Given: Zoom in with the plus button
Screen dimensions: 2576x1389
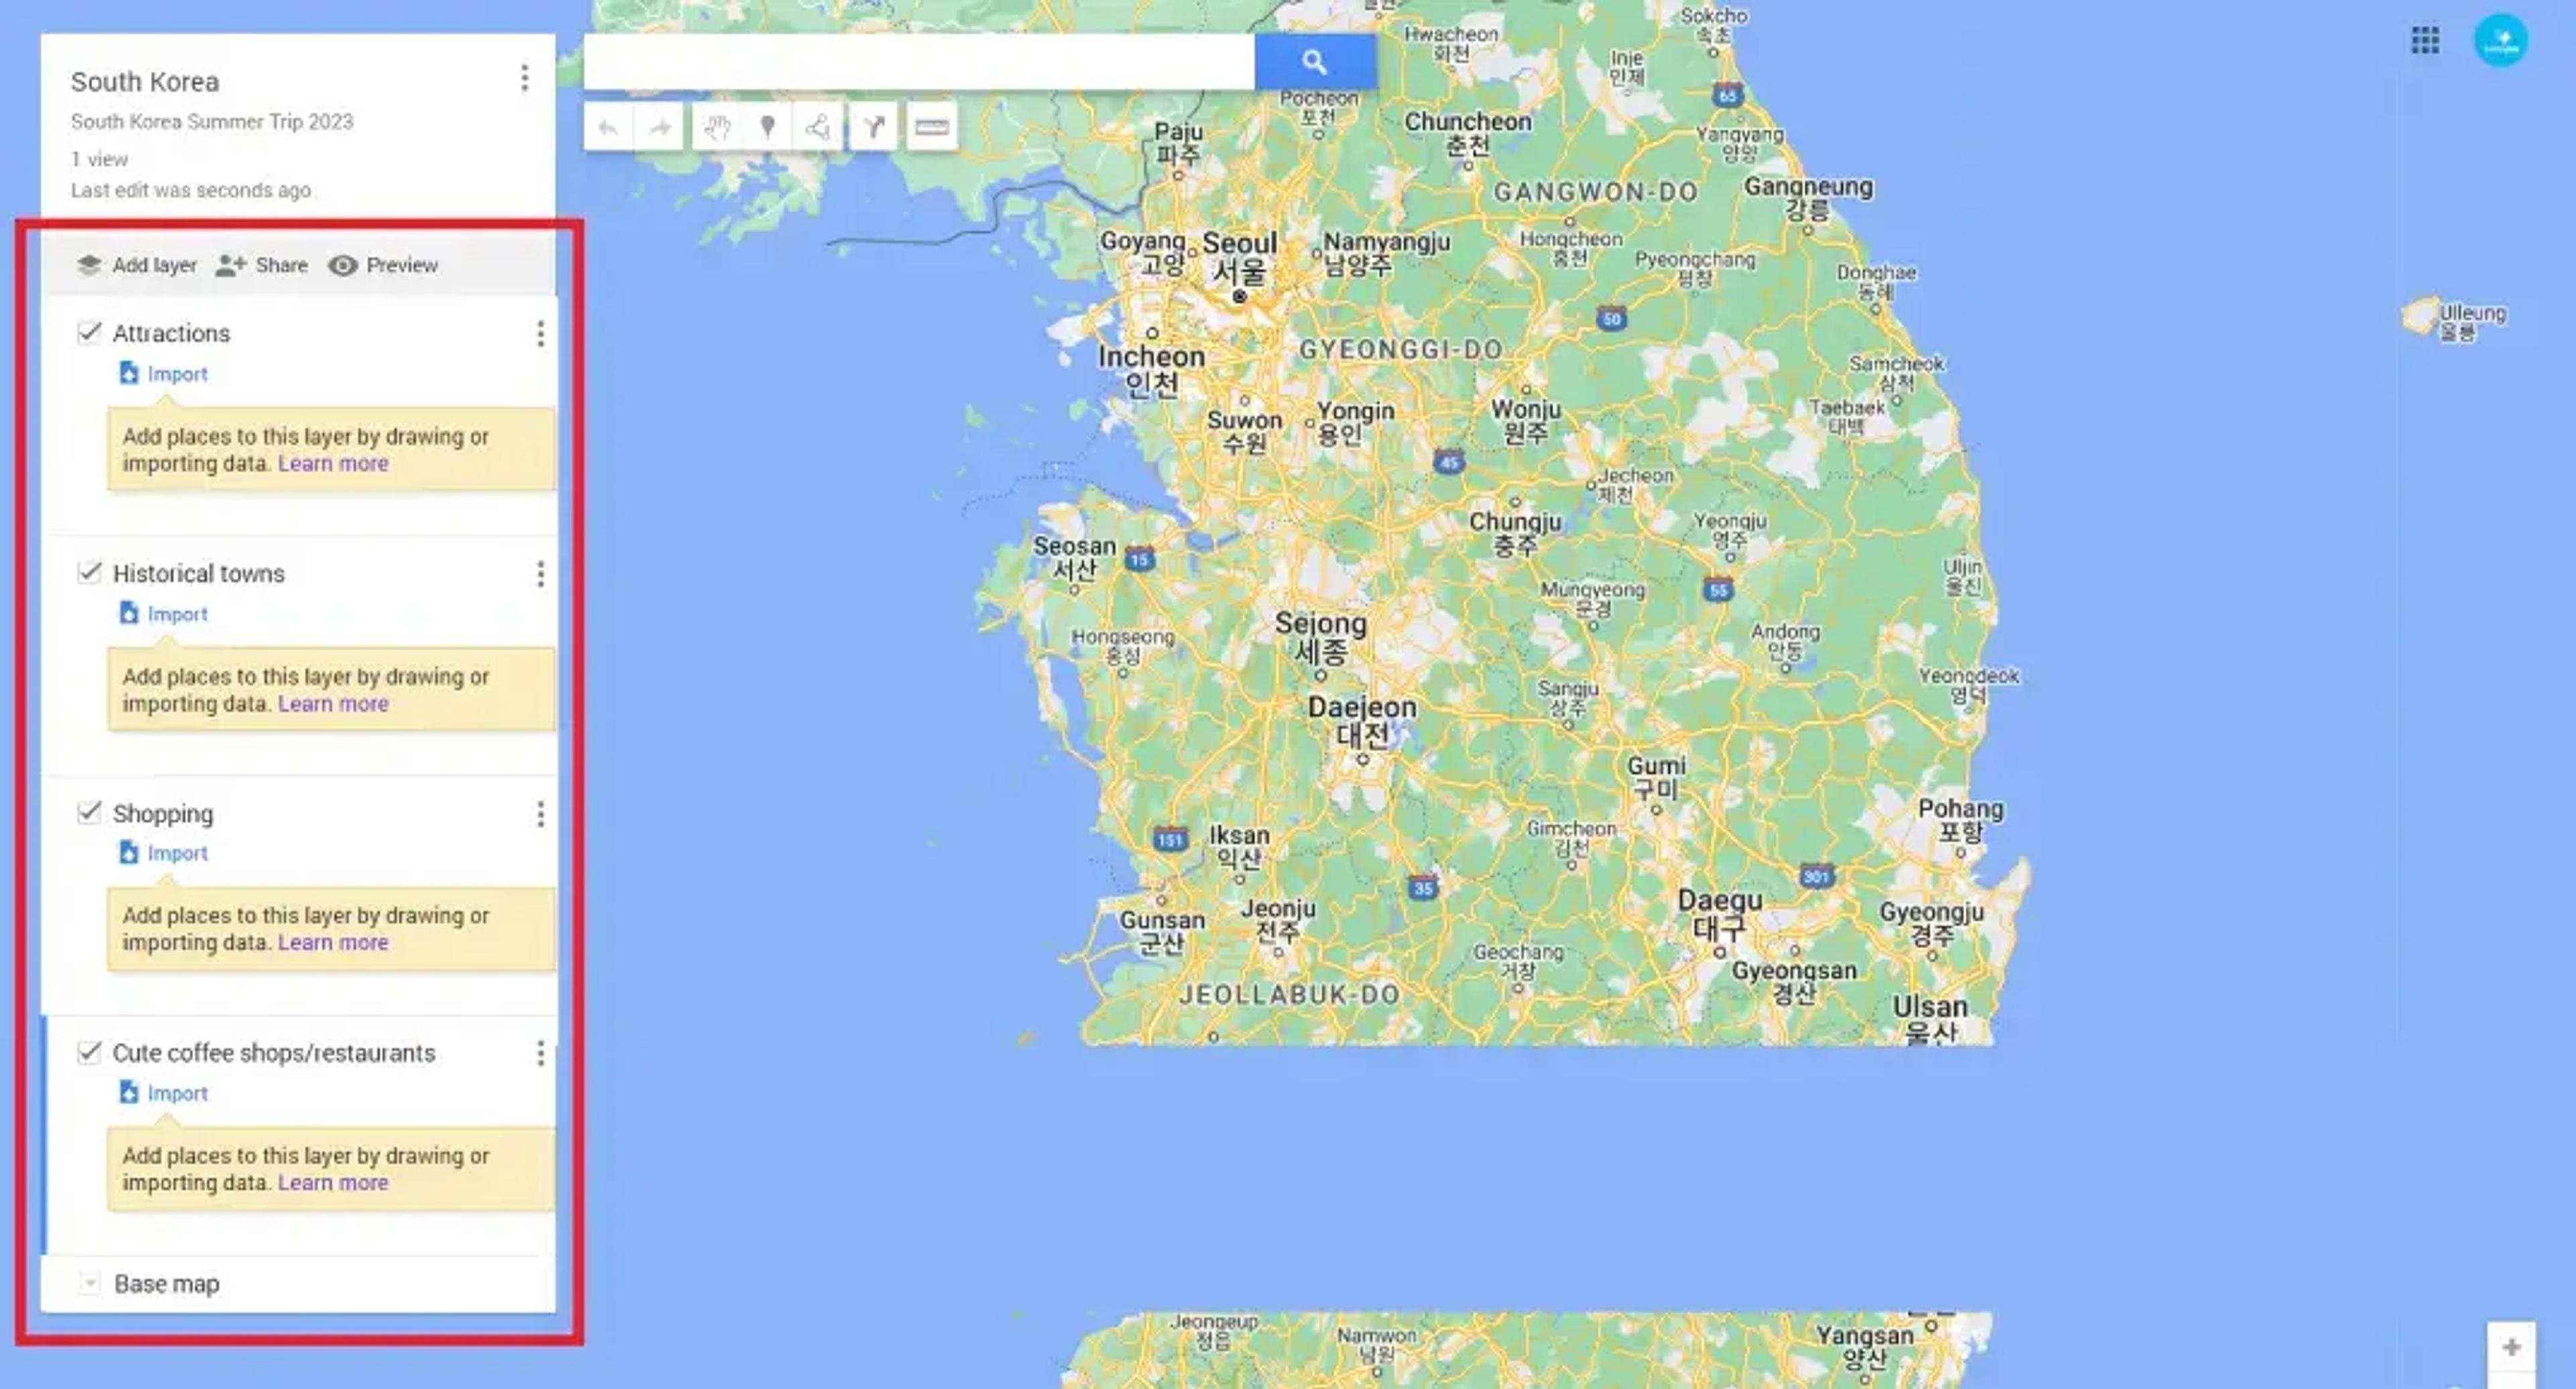Looking at the screenshot, I should tap(2511, 1347).
